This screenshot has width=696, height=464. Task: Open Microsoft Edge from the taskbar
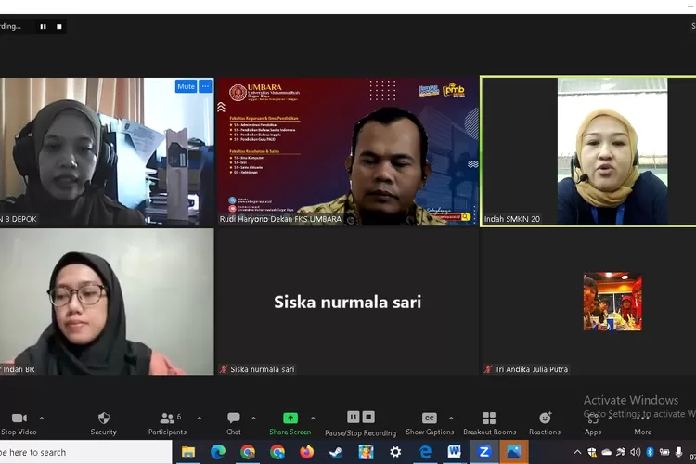[217, 452]
